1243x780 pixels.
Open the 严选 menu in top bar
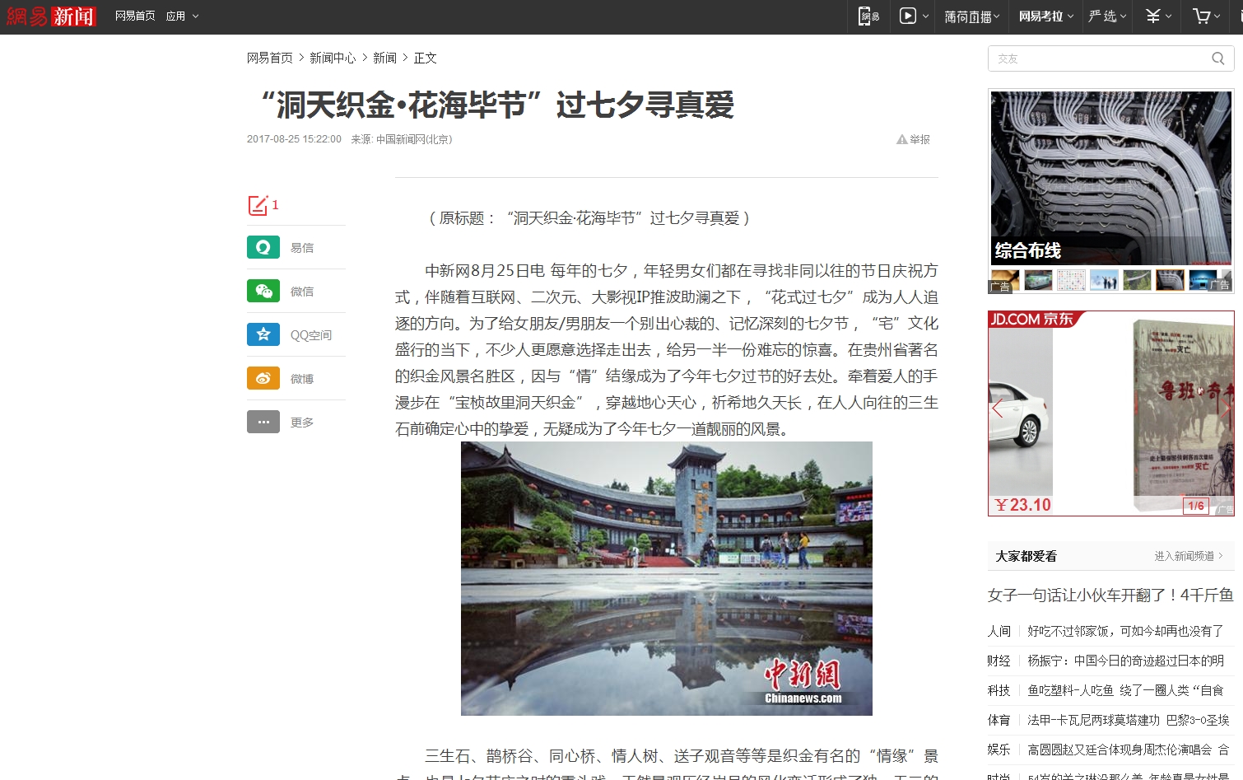pyautogui.click(x=1107, y=16)
